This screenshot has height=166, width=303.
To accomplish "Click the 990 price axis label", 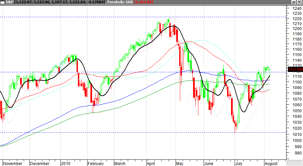I will 298,147.
